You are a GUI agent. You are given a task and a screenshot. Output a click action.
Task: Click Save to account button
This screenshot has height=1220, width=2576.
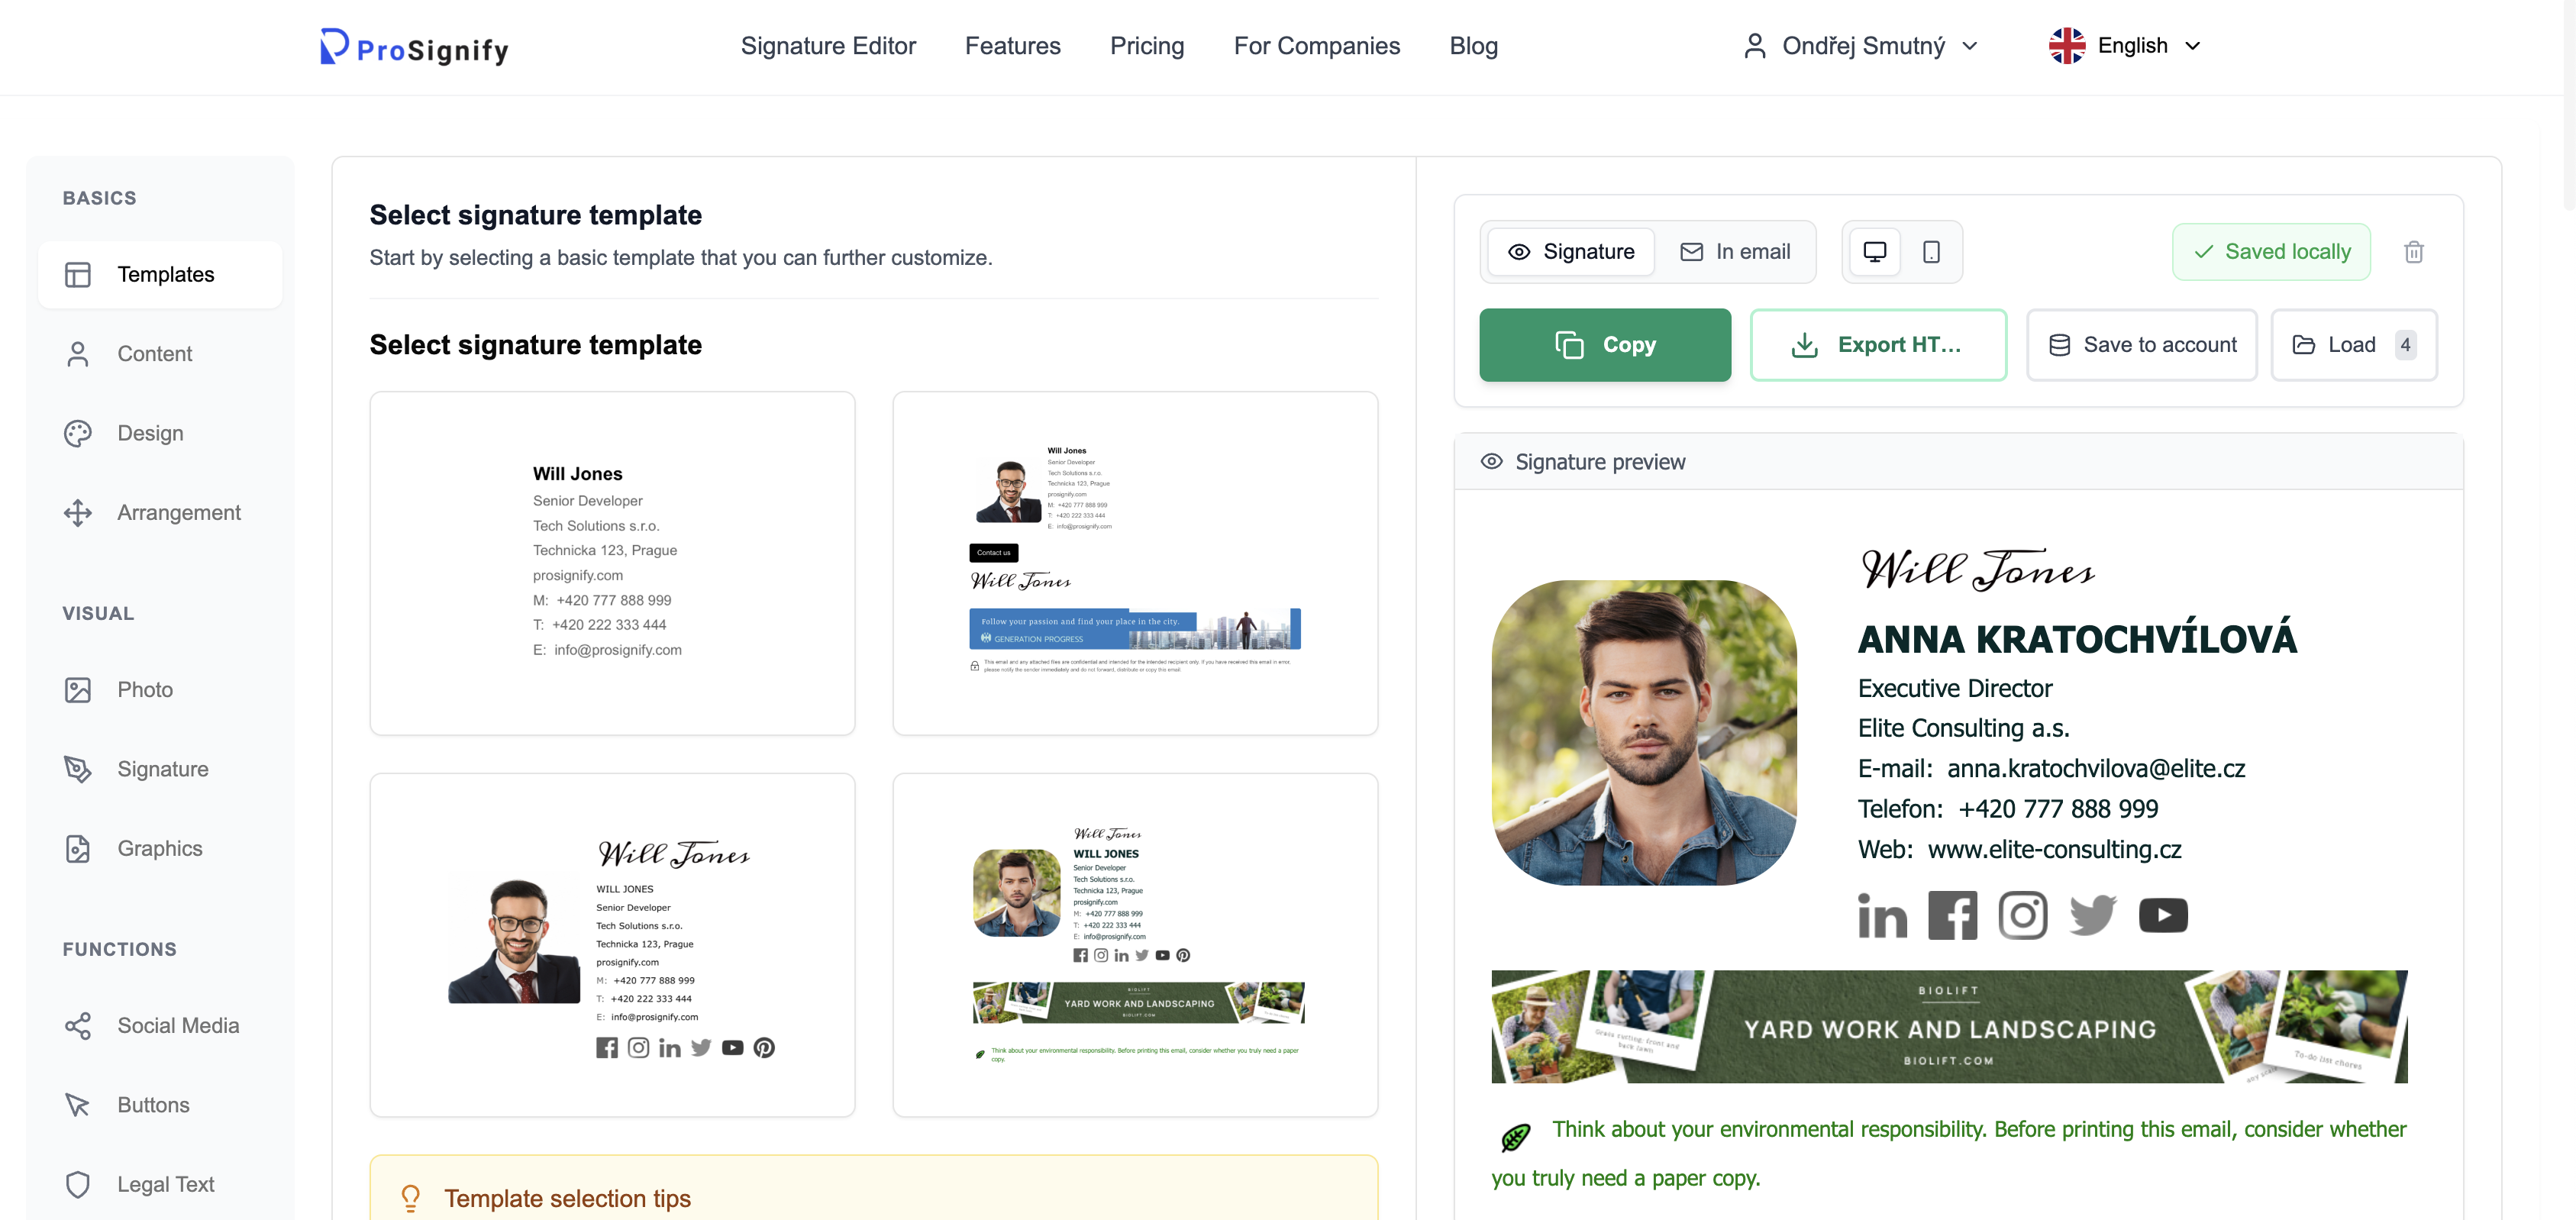2142,345
